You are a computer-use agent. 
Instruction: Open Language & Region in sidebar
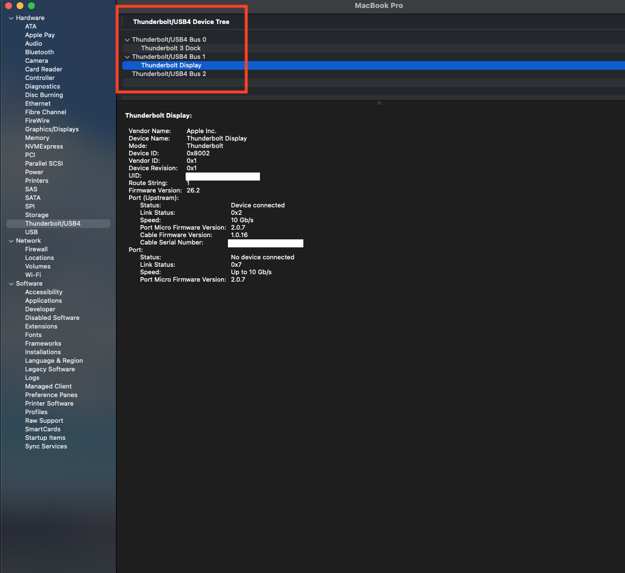coord(54,360)
